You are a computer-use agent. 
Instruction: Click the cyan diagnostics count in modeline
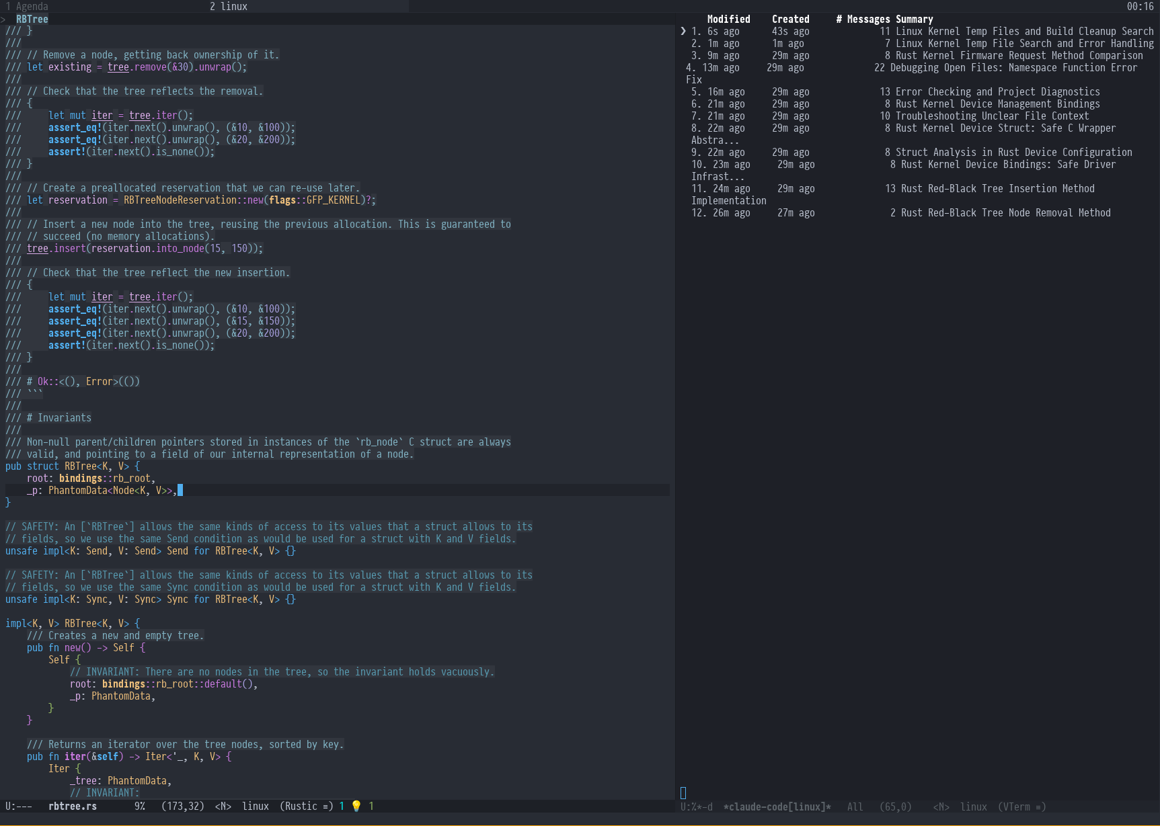[342, 806]
